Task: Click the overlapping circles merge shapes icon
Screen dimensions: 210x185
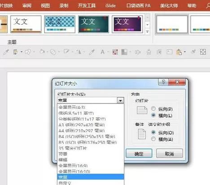Action: coord(53,52)
